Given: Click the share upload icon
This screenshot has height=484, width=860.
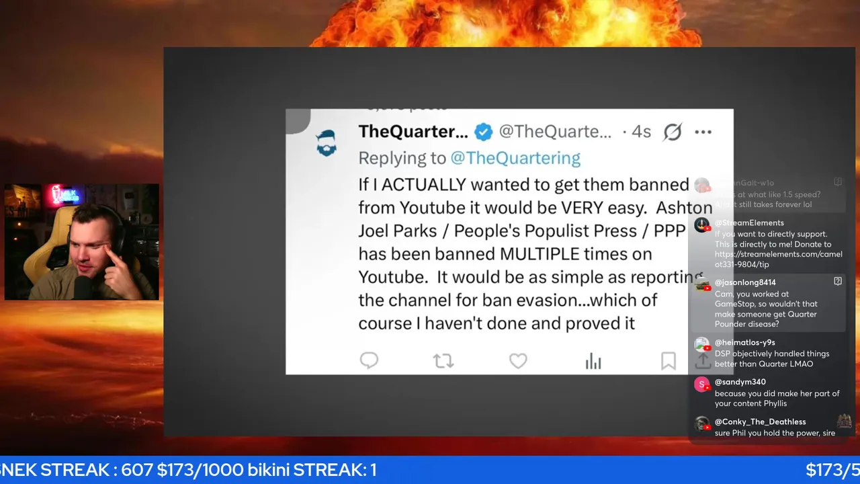Looking at the screenshot, I should pyautogui.click(x=702, y=361).
